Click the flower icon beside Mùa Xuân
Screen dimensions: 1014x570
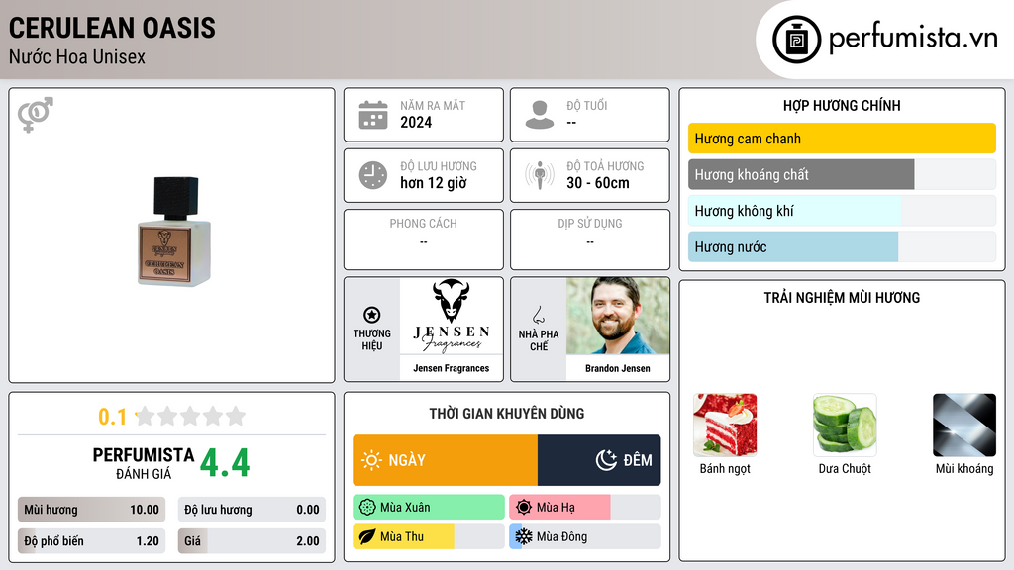click(x=366, y=508)
